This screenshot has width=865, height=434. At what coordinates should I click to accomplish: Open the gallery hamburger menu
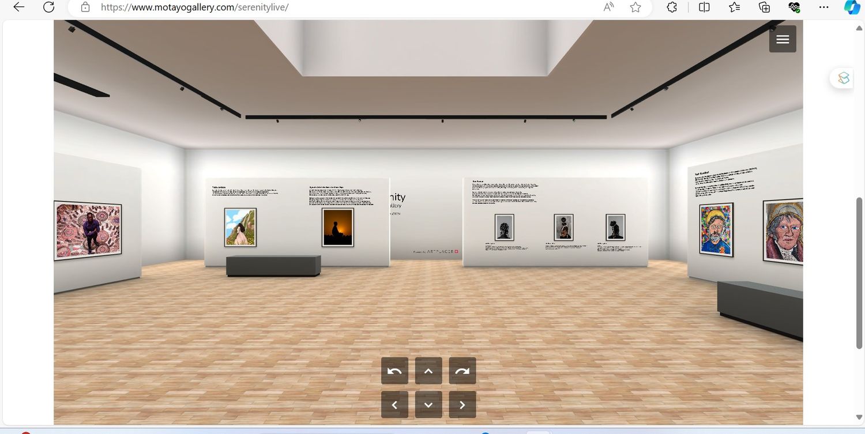point(782,39)
